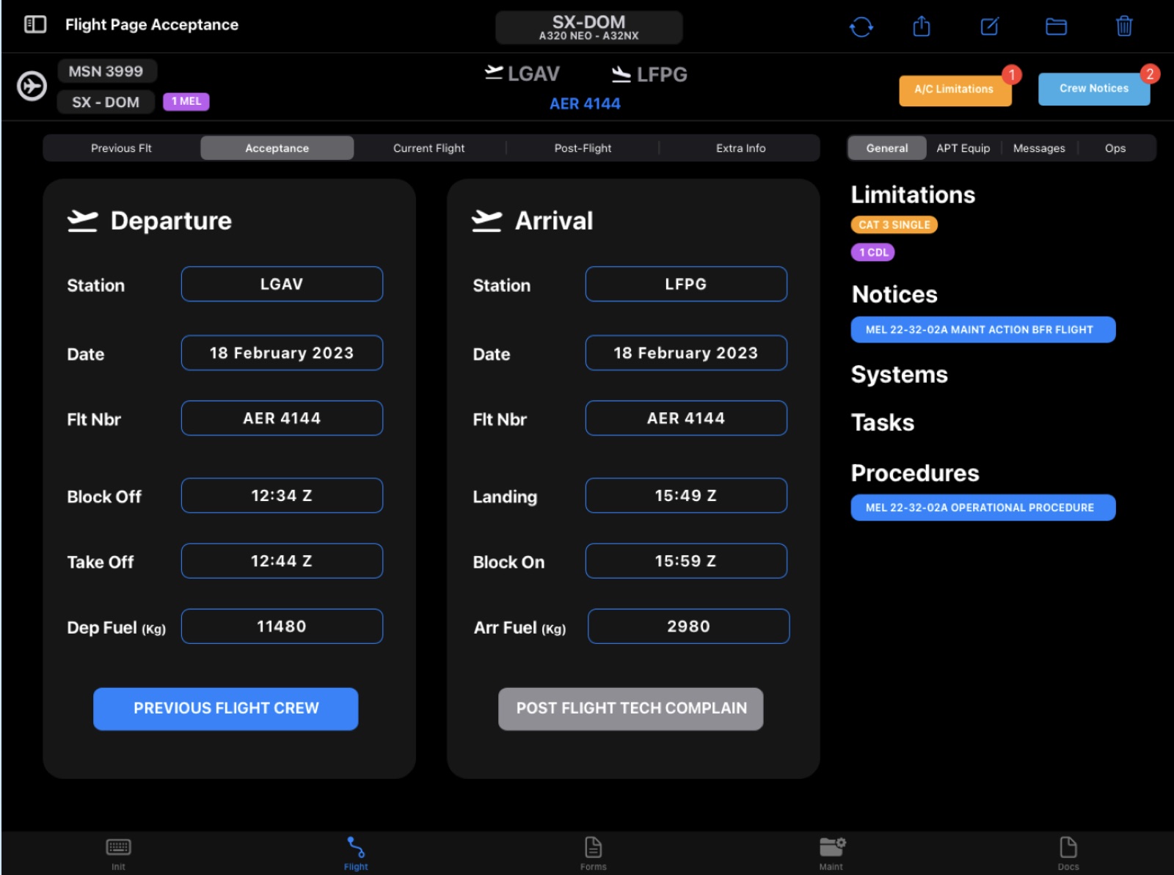
Task: Click the Arr Fuel 2980 field
Action: click(x=688, y=626)
